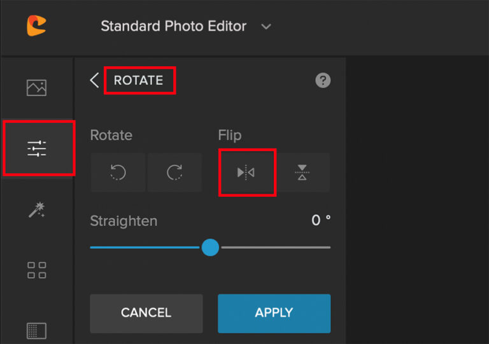Click the Colorcinch orange logo icon

coord(36,25)
